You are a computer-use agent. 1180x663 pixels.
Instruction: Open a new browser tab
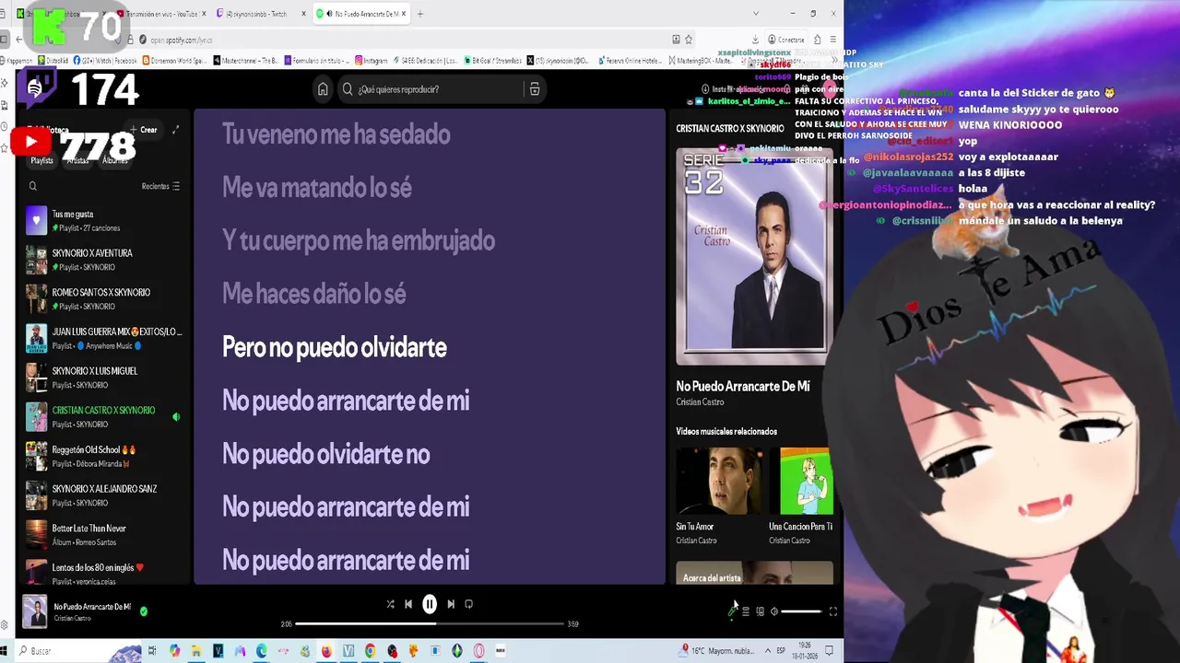pos(419,14)
